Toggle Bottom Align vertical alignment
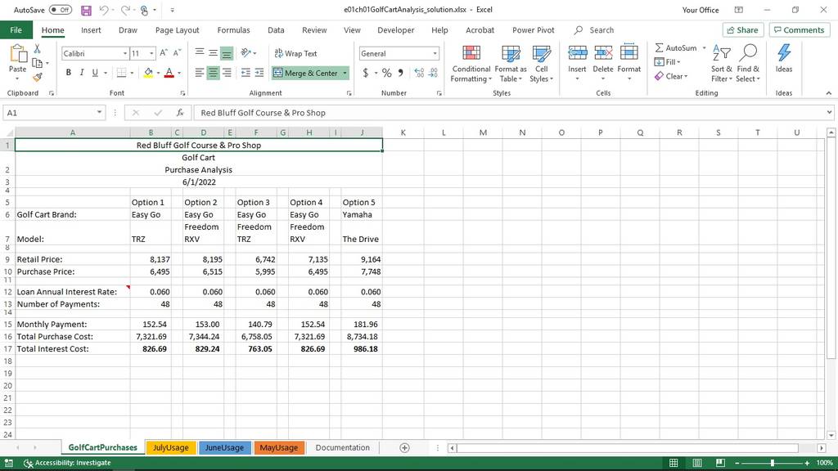Viewport: 838px width, 471px height. pyautogui.click(x=227, y=53)
